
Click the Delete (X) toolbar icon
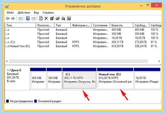coord(46,19)
